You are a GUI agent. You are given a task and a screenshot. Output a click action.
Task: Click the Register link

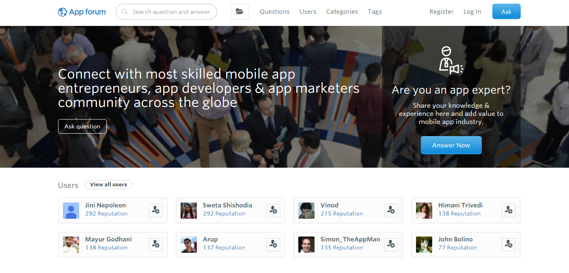tap(442, 11)
